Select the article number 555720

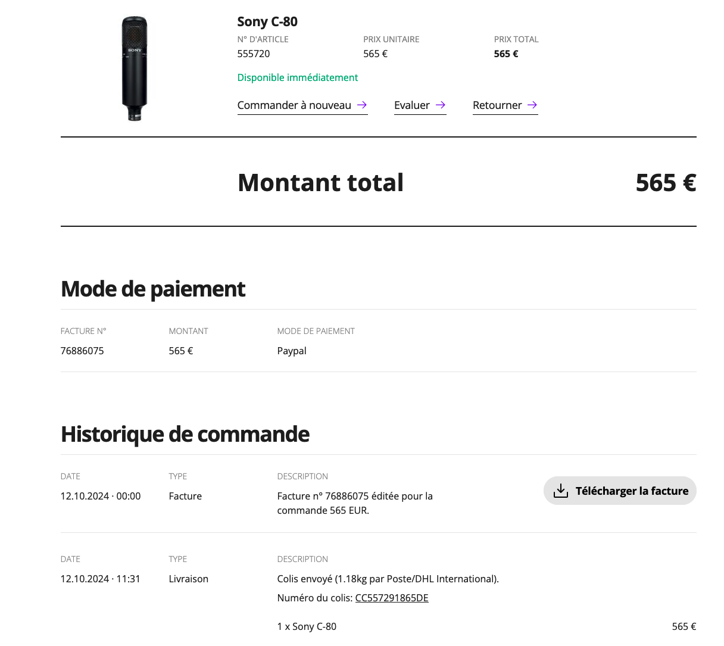[x=254, y=54]
